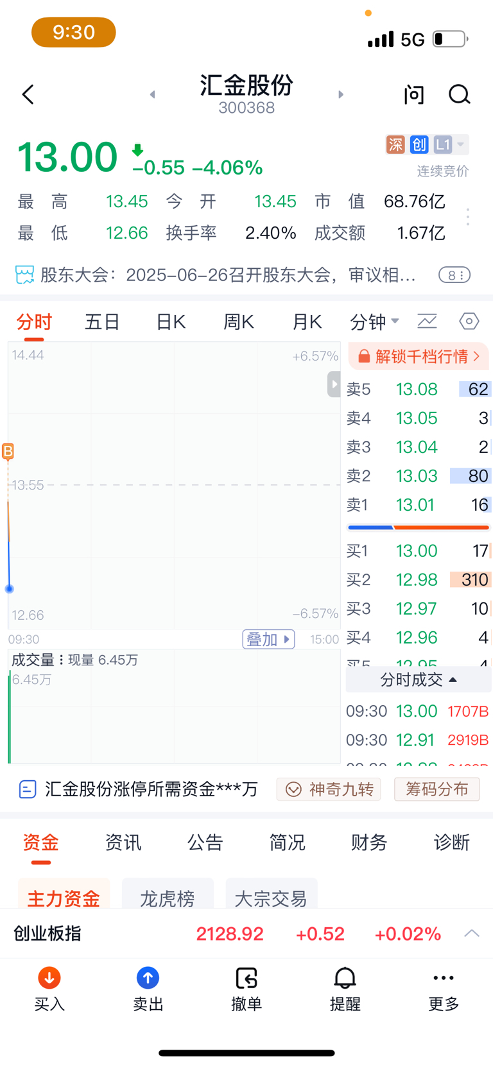
Task: Open 汇金股份涨停所需资金 note link
Action: pos(139,789)
